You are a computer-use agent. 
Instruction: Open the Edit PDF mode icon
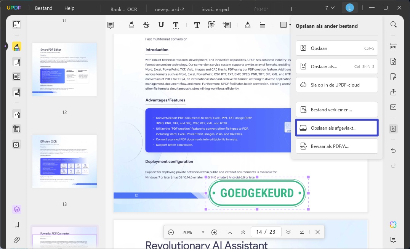(17, 62)
